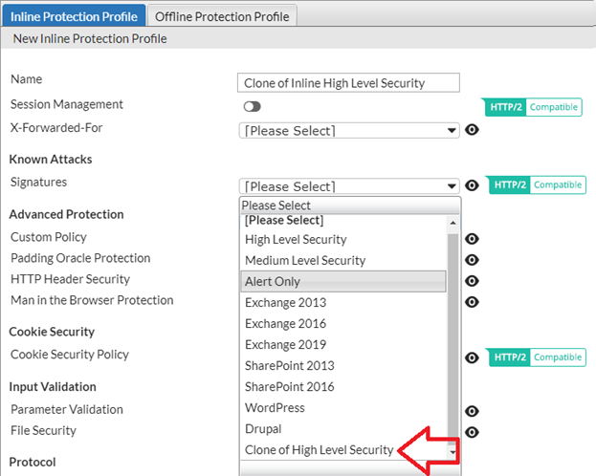Select Clone of High Level Security option
596x476 pixels.
(x=319, y=450)
